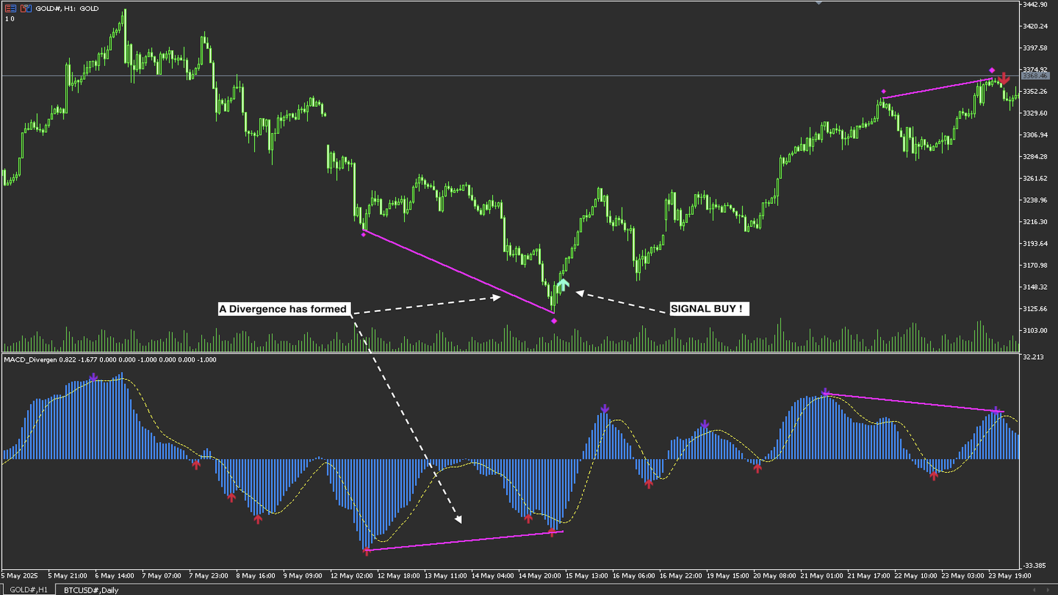Click the 12 May 02:00 time label
1058x595 pixels.
[352, 576]
